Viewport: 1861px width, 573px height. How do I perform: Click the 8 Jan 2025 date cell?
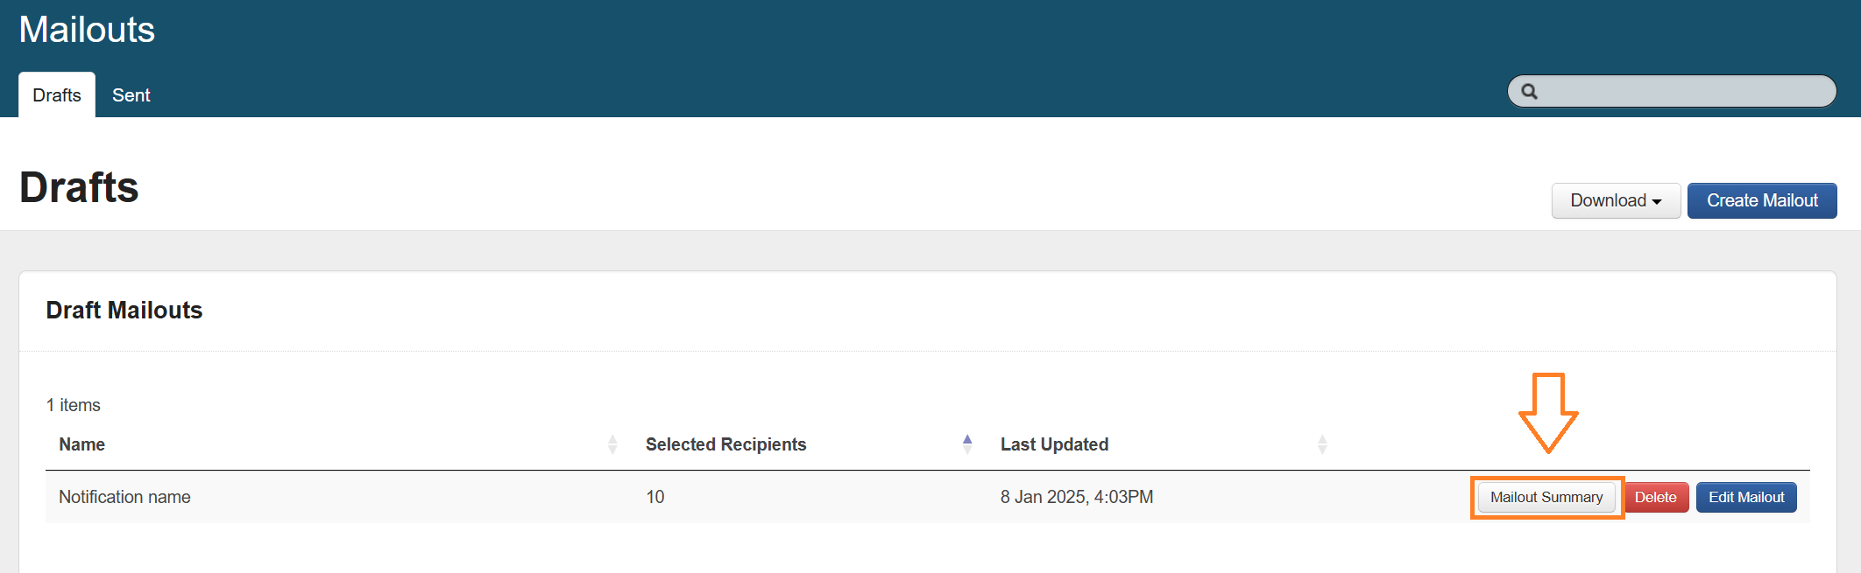pos(1076,497)
